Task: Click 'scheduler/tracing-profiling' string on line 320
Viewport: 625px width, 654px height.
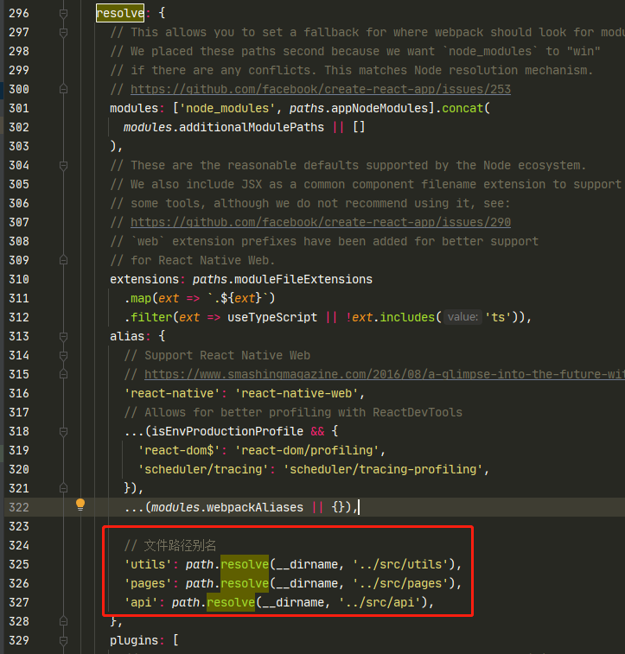Action: point(383,470)
